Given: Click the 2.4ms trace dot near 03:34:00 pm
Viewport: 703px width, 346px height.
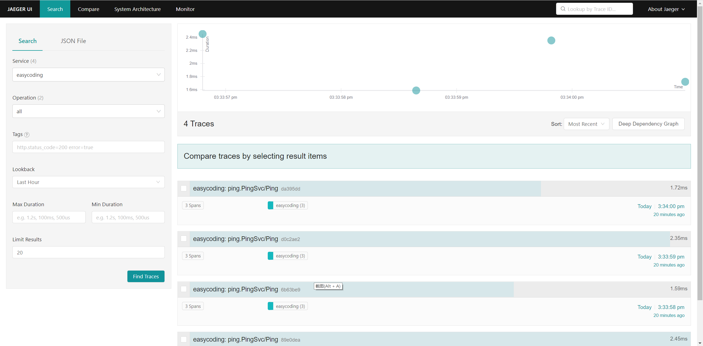Looking at the screenshot, I should pos(551,41).
